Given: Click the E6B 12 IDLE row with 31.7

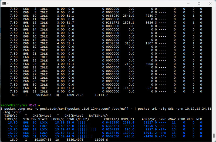Looking at the screenshot, I should 106,23.
